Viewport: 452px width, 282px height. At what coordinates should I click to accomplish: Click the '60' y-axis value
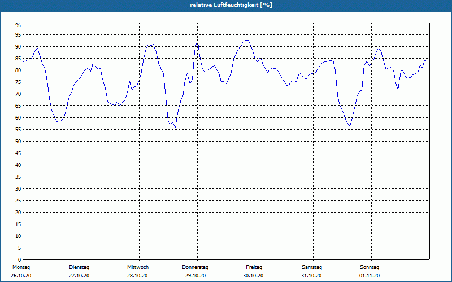18,118
